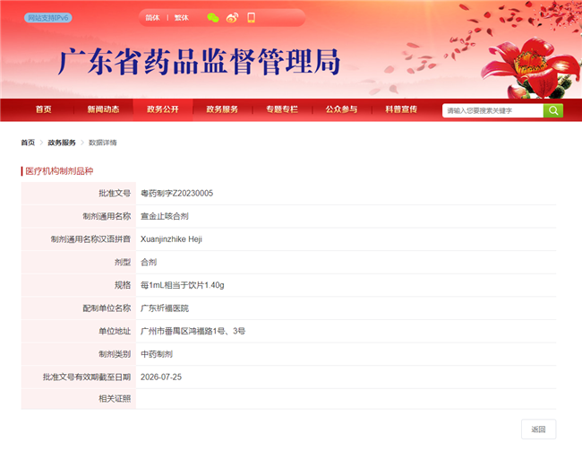Click the 批准文号 row label
The height and width of the screenshot is (451, 582).
[115, 194]
